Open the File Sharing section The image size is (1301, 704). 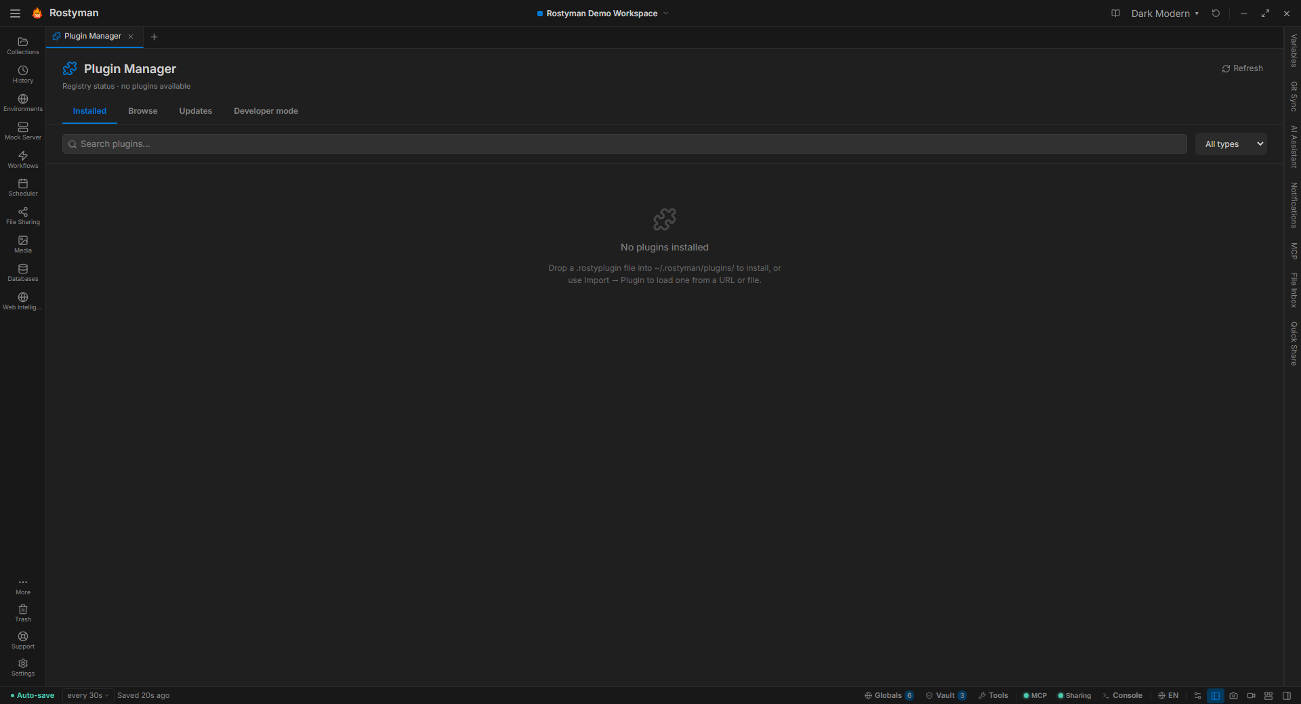[23, 216]
